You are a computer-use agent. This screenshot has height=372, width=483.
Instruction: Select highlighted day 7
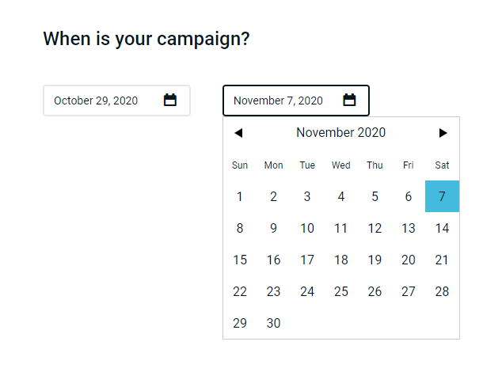(442, 196)
